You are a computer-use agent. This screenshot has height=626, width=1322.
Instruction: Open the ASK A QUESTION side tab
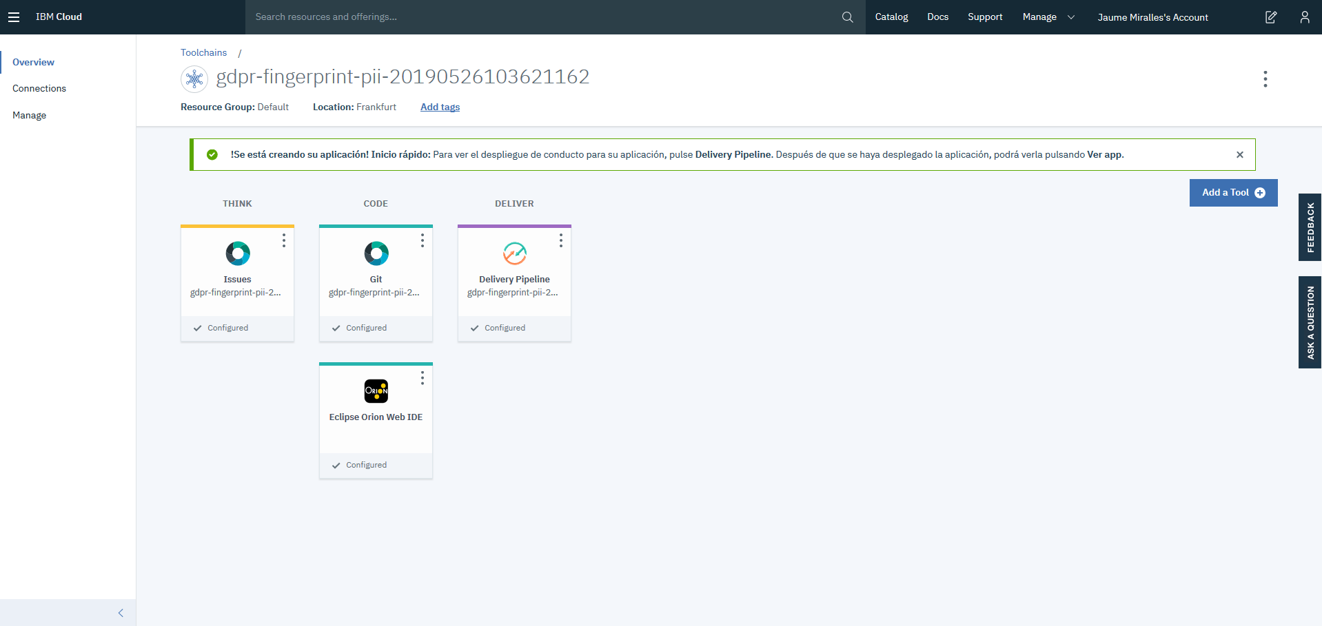pos(1310,322)
